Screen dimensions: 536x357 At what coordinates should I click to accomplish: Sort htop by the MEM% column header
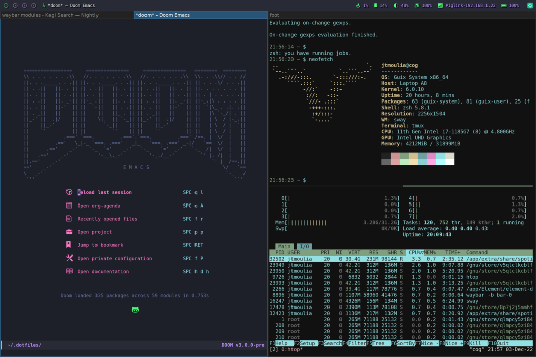pos(430,252)
